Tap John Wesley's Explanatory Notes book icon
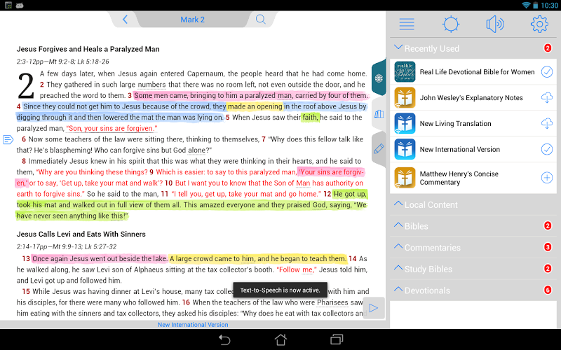The width and height of the screenshot is (561, 350). click(x=405, y=97)
